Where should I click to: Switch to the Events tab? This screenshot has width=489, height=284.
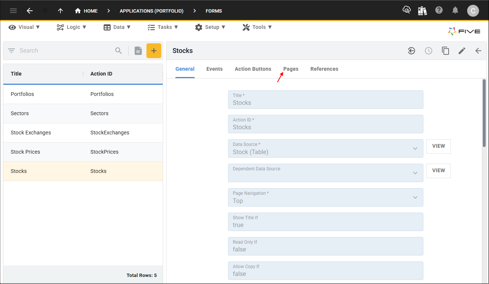click(x=215, y=69)
